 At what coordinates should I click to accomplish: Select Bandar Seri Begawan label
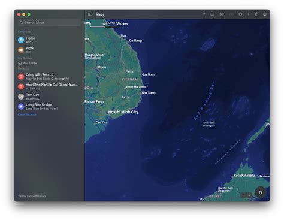(x=225, y=189)
